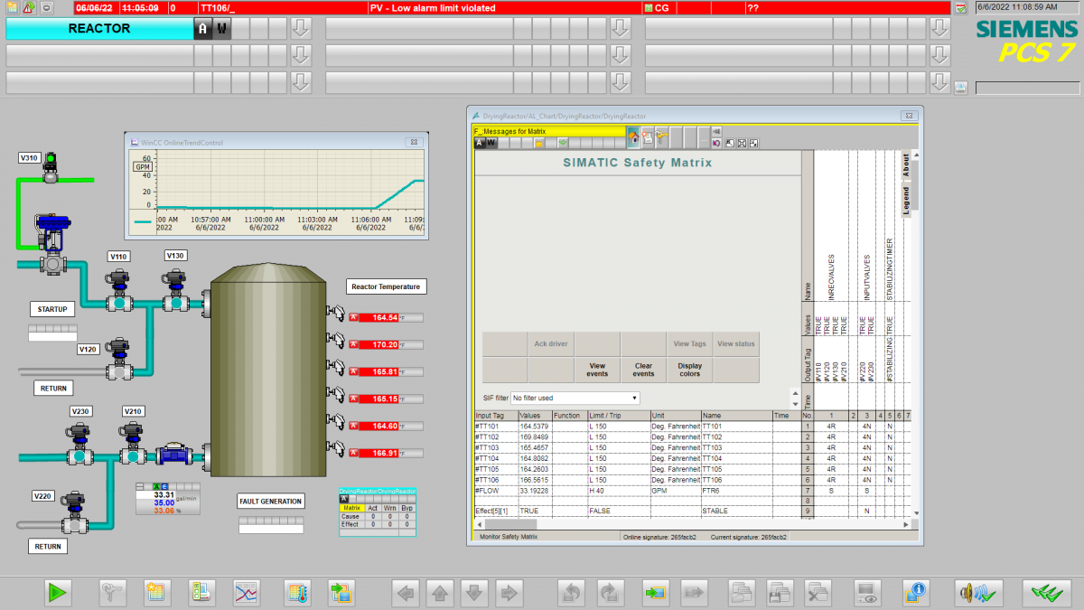Click the horn acknowledge icon in bottom toolbar

tap(980, 593)
